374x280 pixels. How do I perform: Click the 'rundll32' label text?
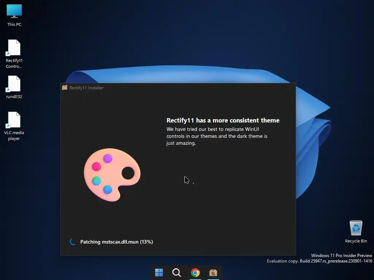tap(14, 96)
